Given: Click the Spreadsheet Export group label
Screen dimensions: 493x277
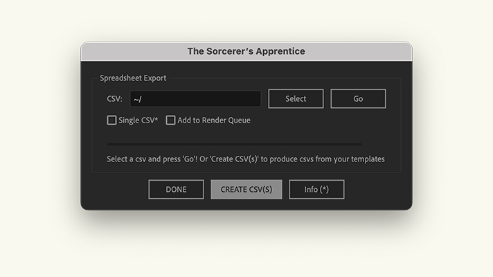Looking at the screenshot, I should 133,78.
